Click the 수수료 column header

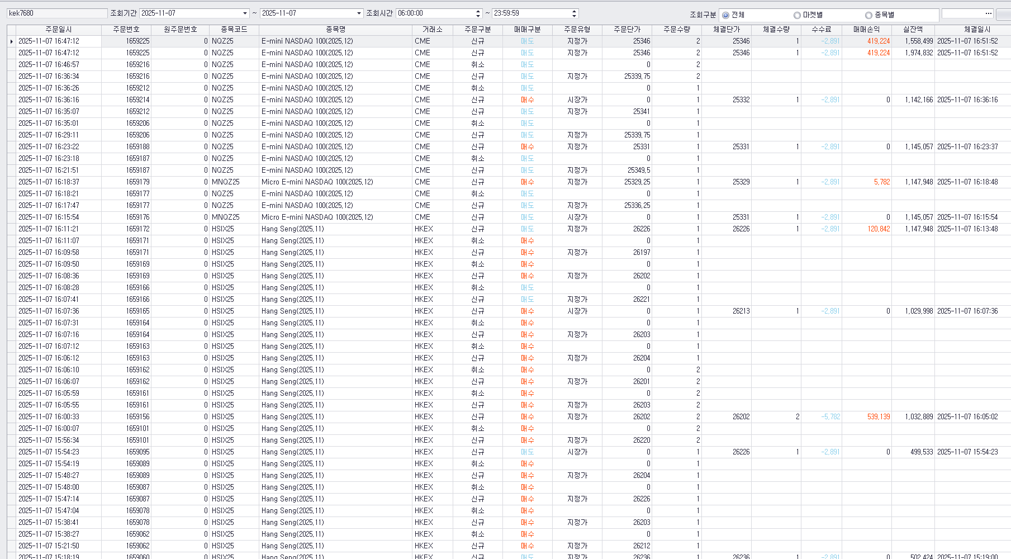click(822, 30)
